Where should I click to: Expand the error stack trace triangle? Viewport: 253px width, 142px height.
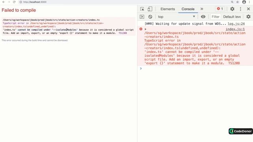tap(145, 29)
